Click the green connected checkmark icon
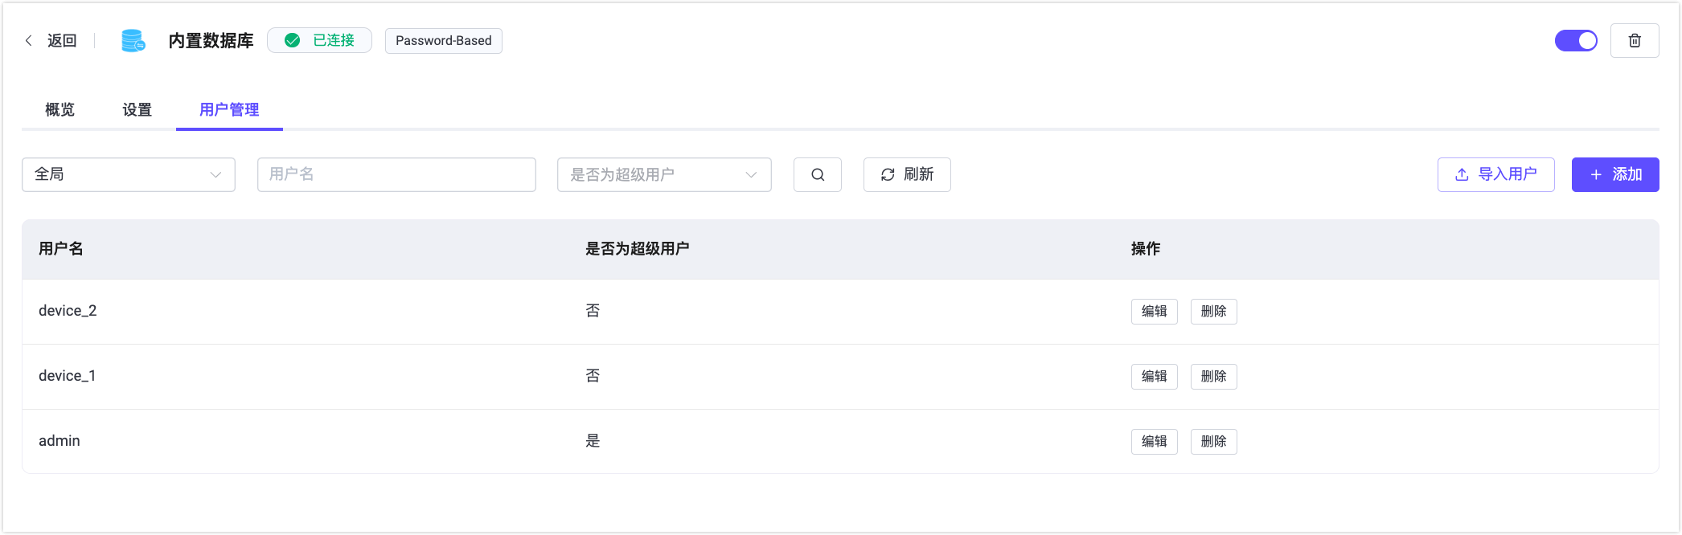The image size is (1682, 535). coord(293,41)
